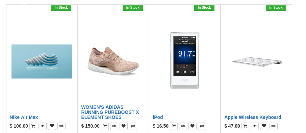Quick view the Nike Air Max
This screenshot has height=133, width=306.
43,126
